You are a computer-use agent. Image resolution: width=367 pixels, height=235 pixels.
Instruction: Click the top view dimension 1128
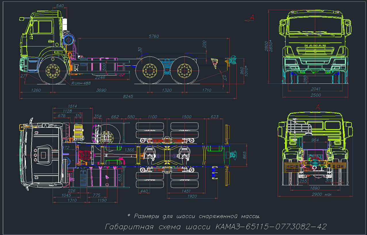pos(67,111)
